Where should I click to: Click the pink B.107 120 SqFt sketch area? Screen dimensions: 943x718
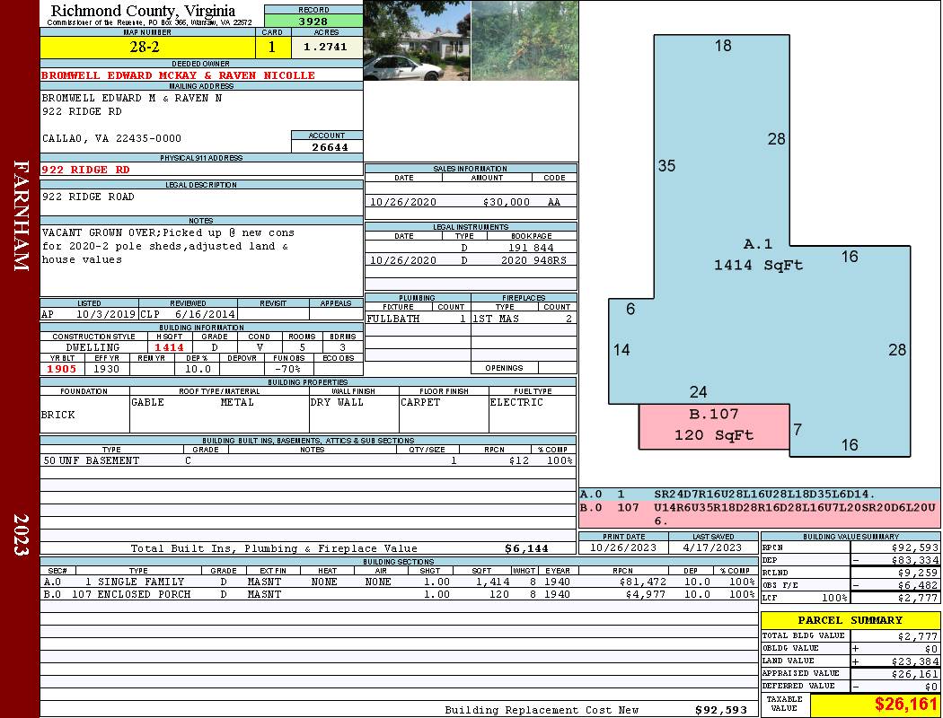714,426
